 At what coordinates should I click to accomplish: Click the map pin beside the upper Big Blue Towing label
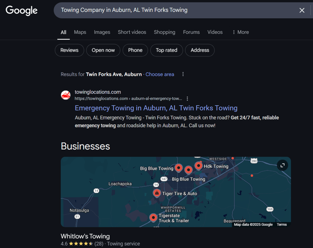tap(179, 168)
